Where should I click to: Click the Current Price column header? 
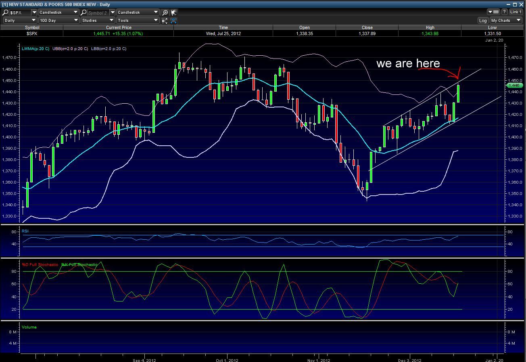pos(118,27)
